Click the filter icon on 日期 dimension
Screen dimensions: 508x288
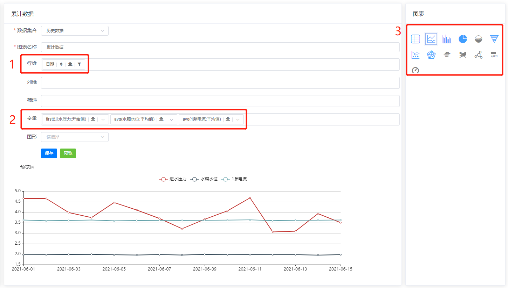79,64
